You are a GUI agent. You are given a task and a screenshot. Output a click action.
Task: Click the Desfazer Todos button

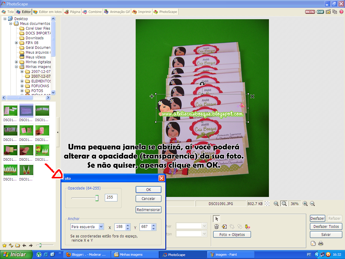coord(326,226)
